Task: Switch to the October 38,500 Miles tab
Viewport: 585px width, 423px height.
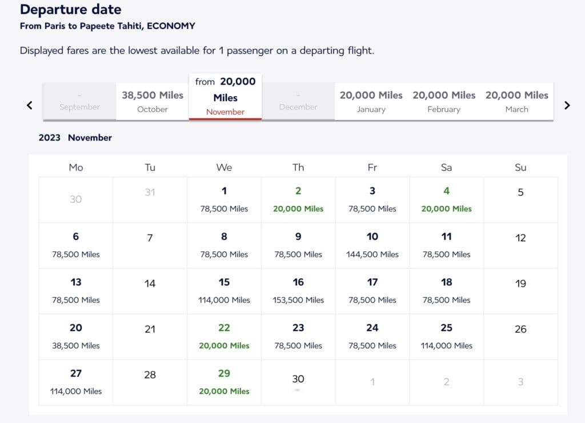Action: pos(153,101)
